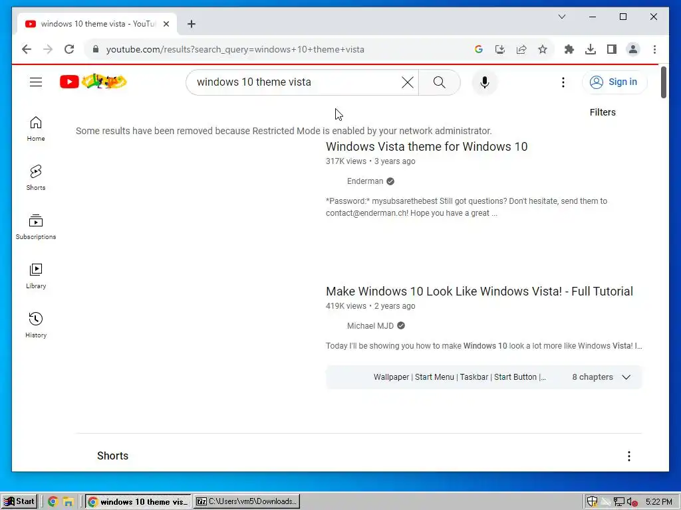Launch Chrome from quick launch

(53, 502)
